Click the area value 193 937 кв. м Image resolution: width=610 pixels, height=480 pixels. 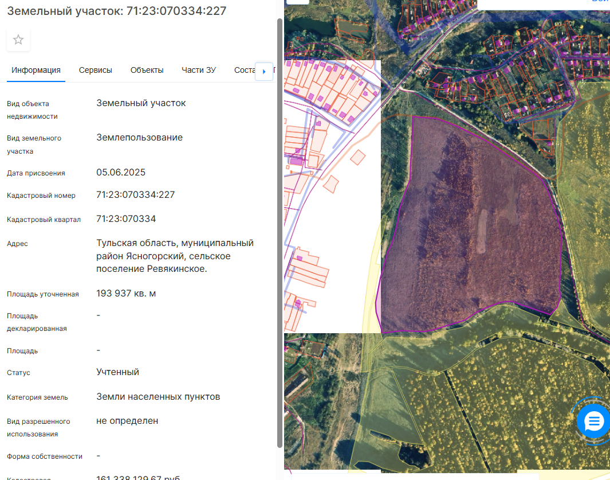pos(126,294)
